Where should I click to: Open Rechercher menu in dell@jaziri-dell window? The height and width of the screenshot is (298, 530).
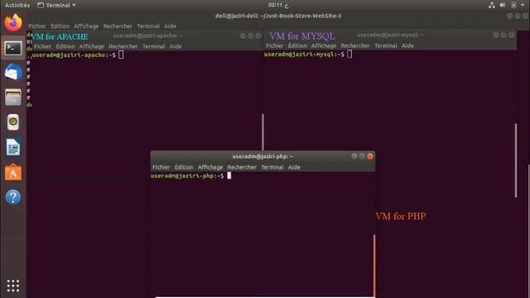tap(118, 26)
